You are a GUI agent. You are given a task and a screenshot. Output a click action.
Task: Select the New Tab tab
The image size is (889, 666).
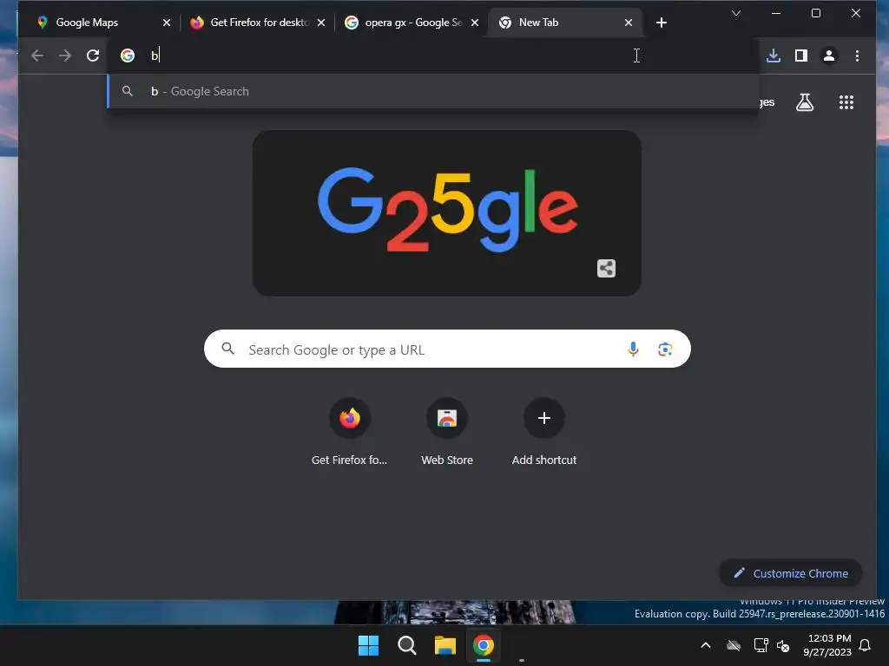(x=564, y=23)
